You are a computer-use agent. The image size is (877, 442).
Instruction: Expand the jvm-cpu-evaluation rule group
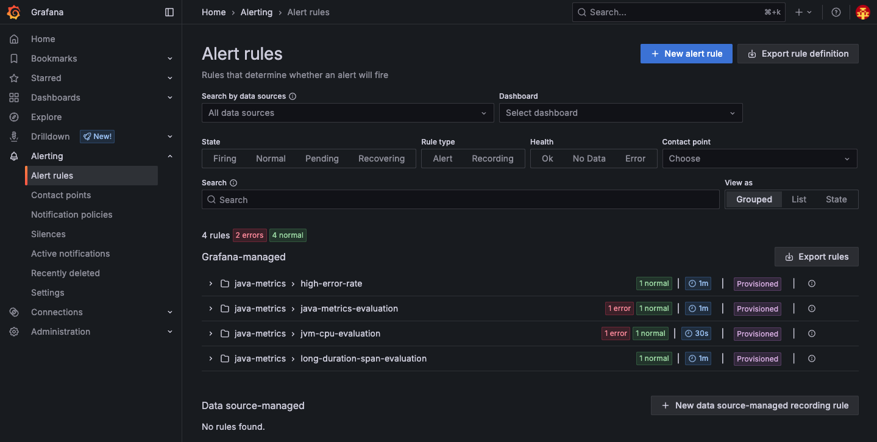click(x=211, y=333)
